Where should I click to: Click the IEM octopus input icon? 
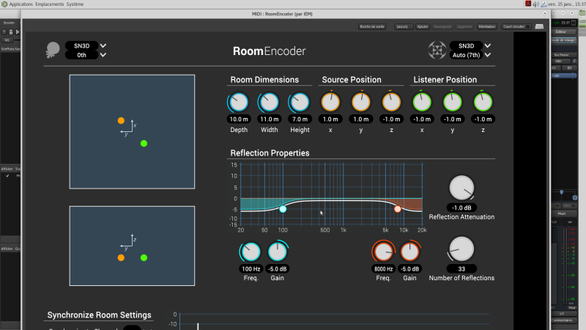click(x=53, y=50)
